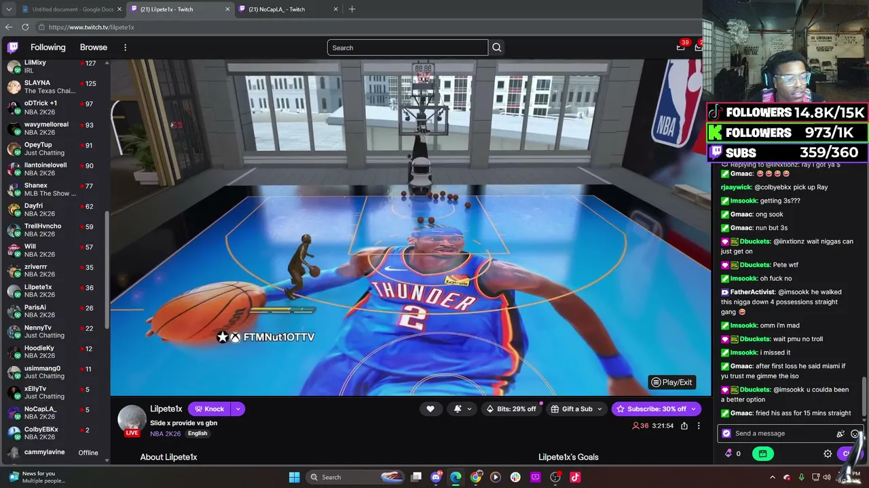Open Google Chrome from the taskbar

[x=475, y=477]
